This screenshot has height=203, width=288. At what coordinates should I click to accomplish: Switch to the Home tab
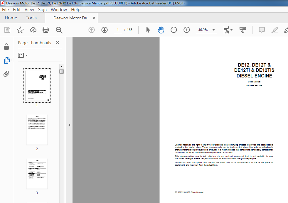click(11, 18)
